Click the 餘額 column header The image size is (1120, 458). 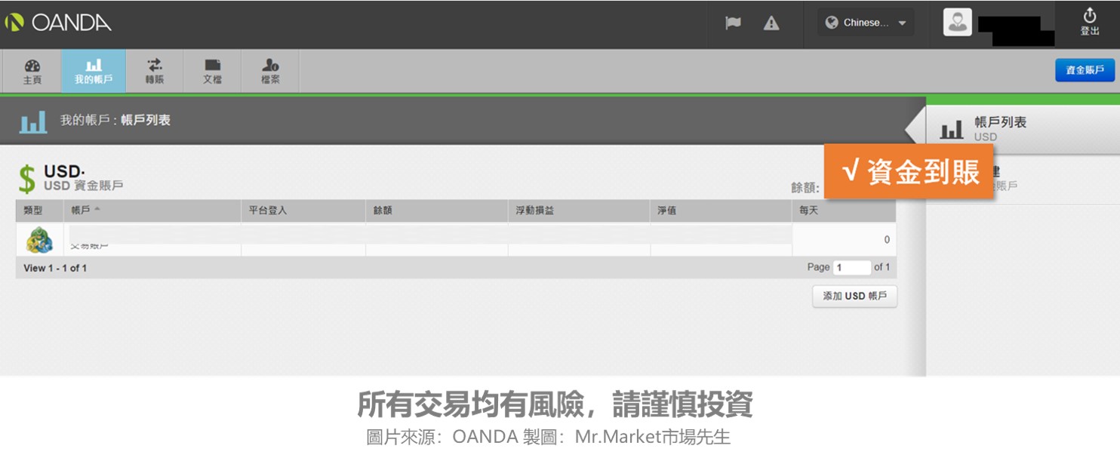[436, 211]
